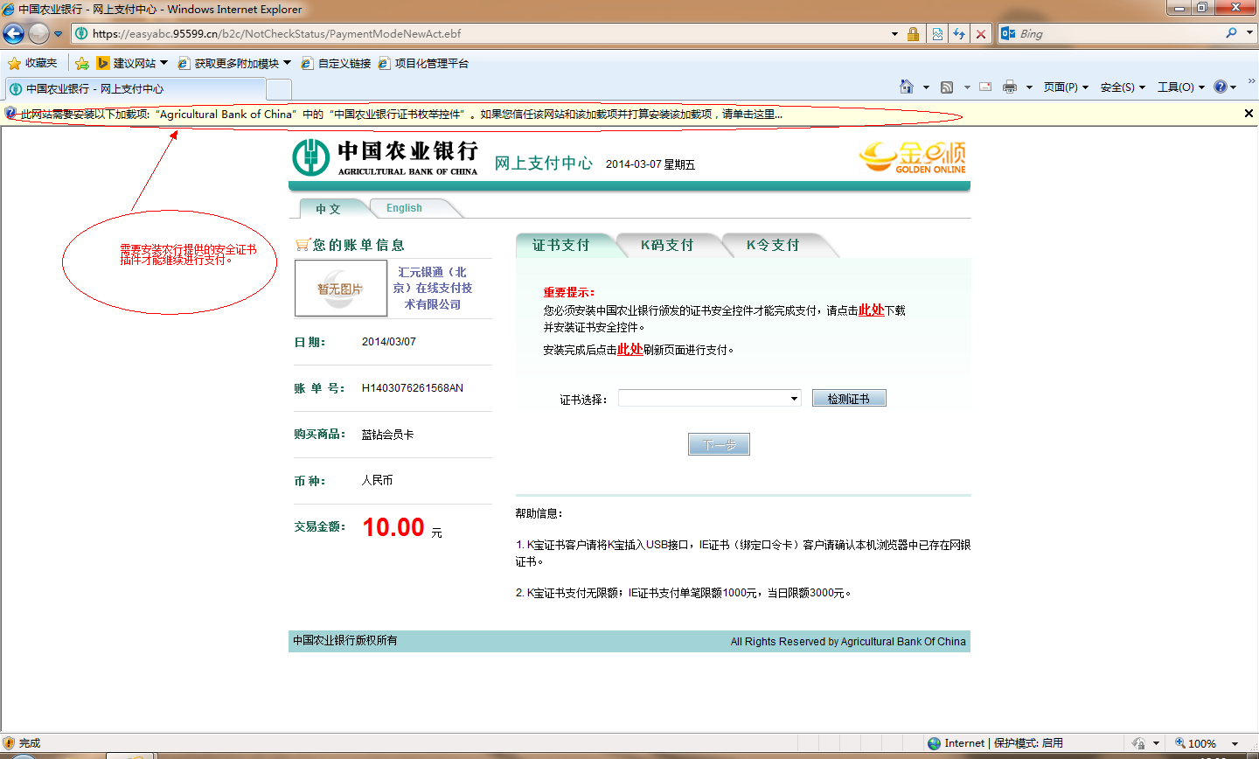Viewport: 1259px width, 759px height.
Task: Click the protected mode security icon in status bar
Action: click(1138, 743)
